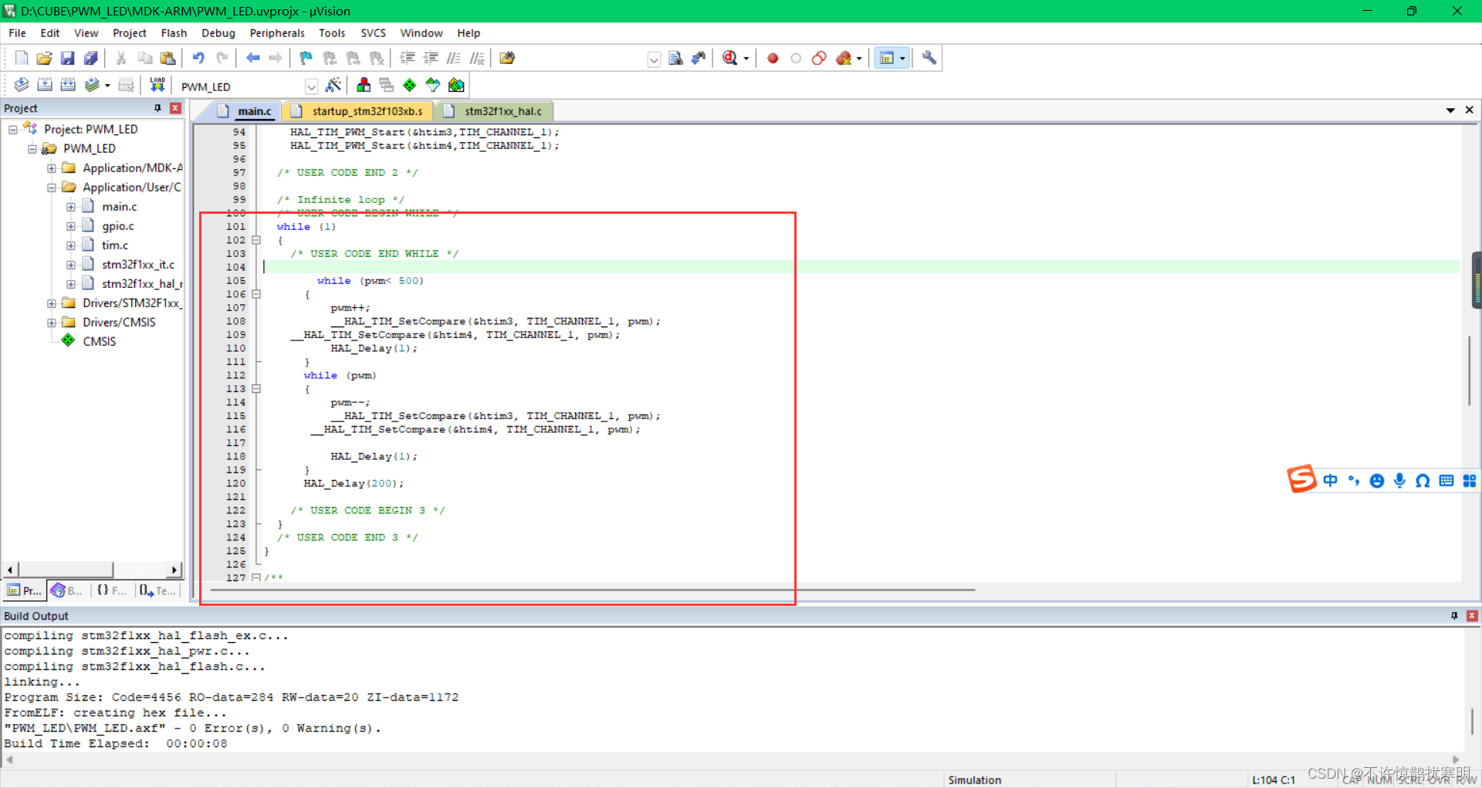This screenshot has width=1482, height=788.
Task: Click the editor horizontal scrollbar
Action: 591,590
